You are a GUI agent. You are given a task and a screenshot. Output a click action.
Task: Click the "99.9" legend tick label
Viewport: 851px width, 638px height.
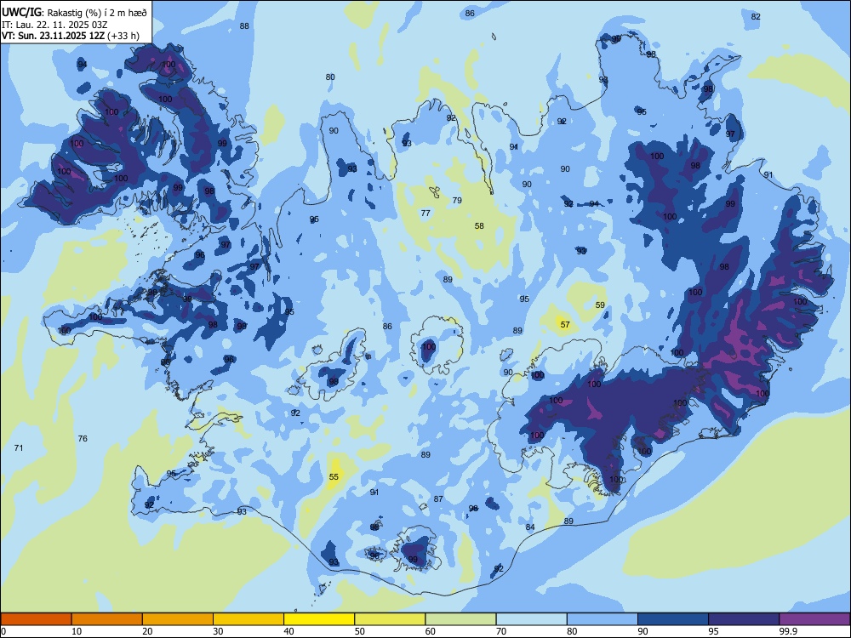pyautogui.click(x=788, y=631)
